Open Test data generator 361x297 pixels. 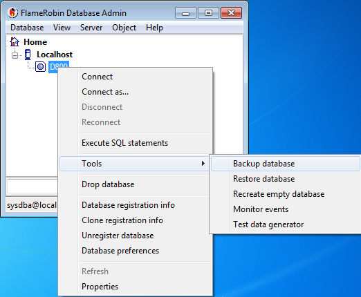[x=286, y=224]
